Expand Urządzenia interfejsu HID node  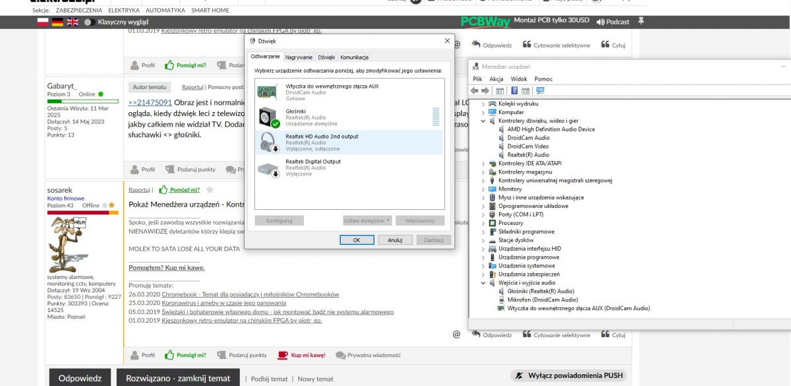tap(484, 248)
